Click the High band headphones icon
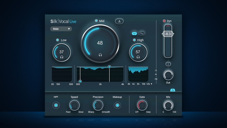Image resolution: width=227 pixels, height=128 pixels. click(x=138, y=57)
